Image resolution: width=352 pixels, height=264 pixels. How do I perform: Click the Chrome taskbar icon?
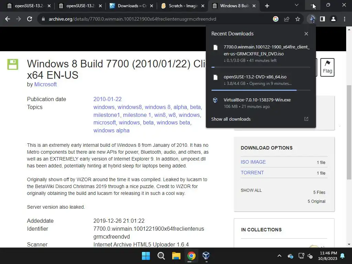pyautogui.click(x=191, y=255)
